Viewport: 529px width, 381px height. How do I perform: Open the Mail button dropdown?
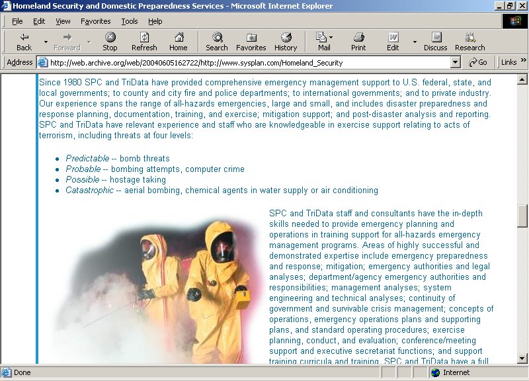click(x=331, y=37)
